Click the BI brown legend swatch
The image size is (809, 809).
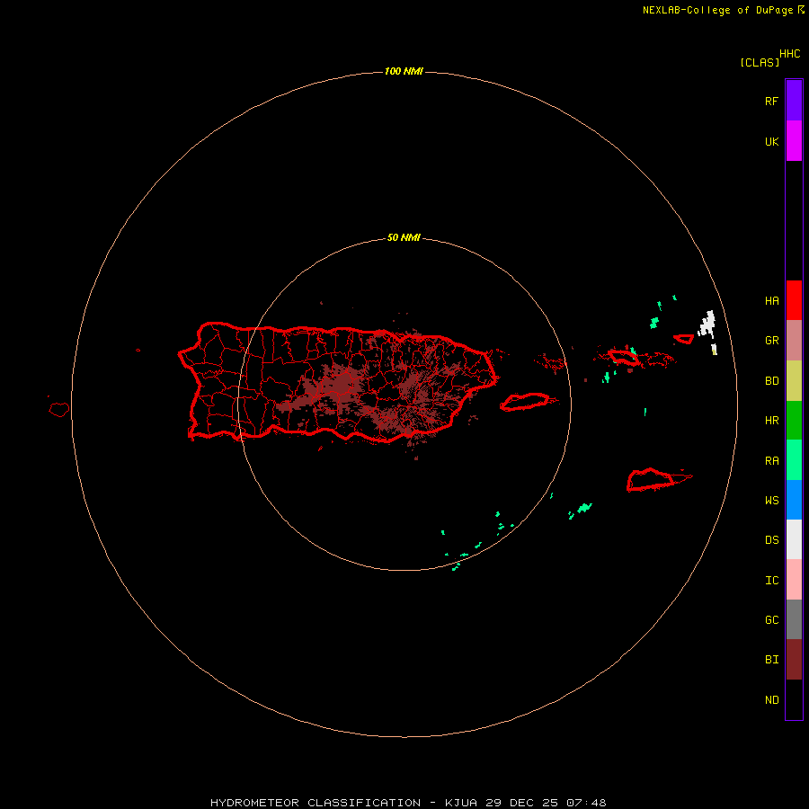click(x=794, y=660)
